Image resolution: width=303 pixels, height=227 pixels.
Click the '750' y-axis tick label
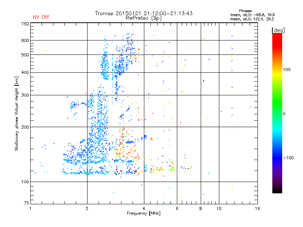point(25,24)
